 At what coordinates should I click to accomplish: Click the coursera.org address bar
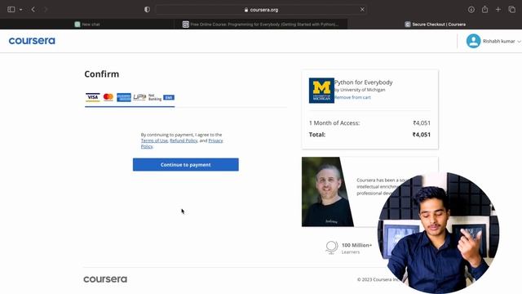tap(261, 10)
